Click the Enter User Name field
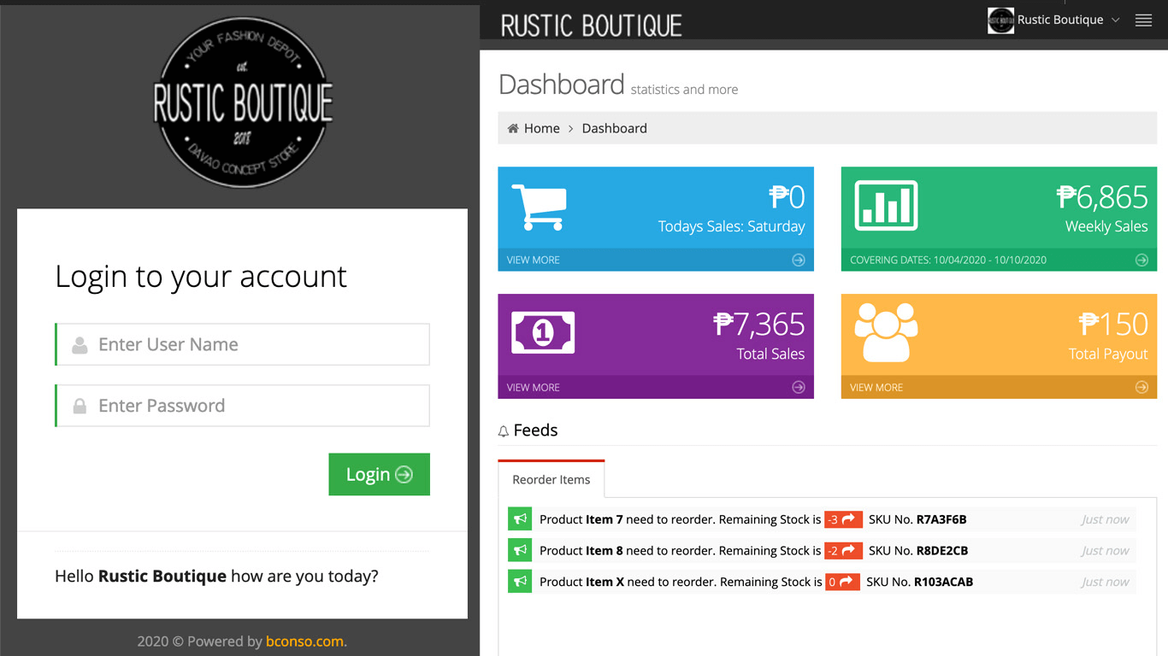 click(x=243, y=344)
